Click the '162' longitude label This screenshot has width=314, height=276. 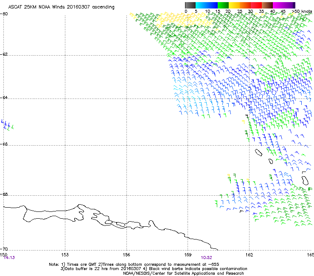pos(249,255)
